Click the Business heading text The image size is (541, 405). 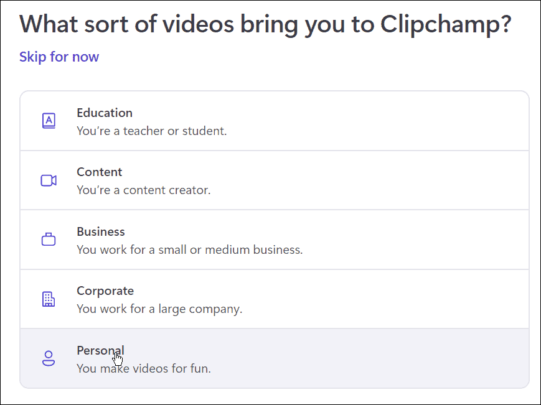pos(101,231)
